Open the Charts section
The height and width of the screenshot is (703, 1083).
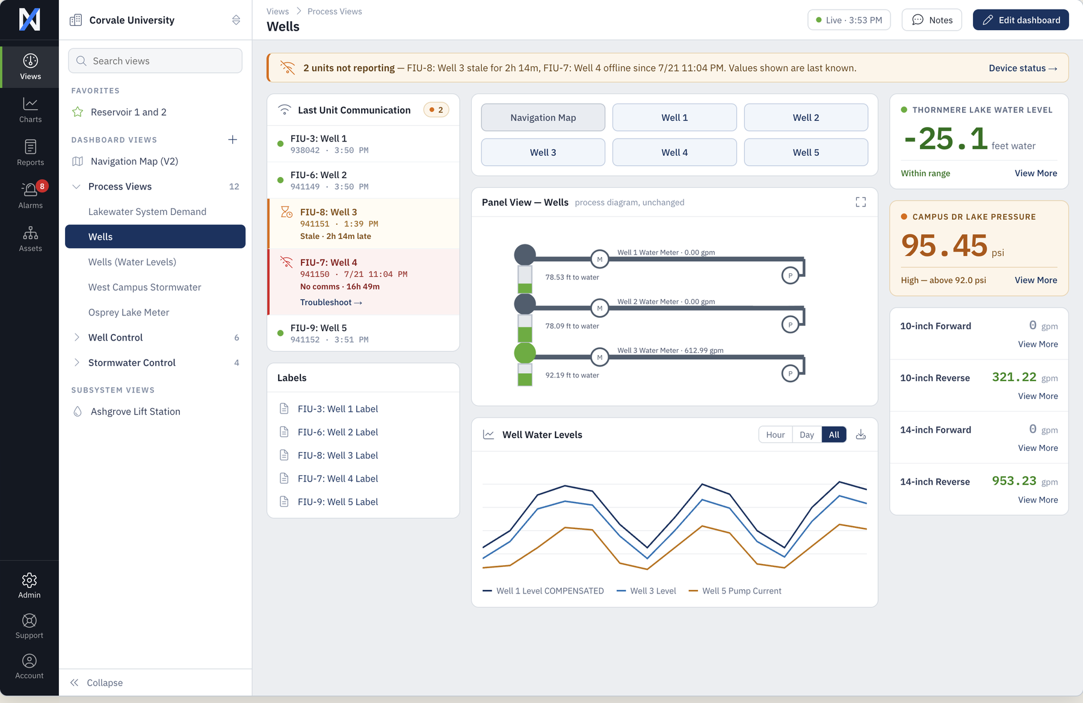[x=30, y=110]
